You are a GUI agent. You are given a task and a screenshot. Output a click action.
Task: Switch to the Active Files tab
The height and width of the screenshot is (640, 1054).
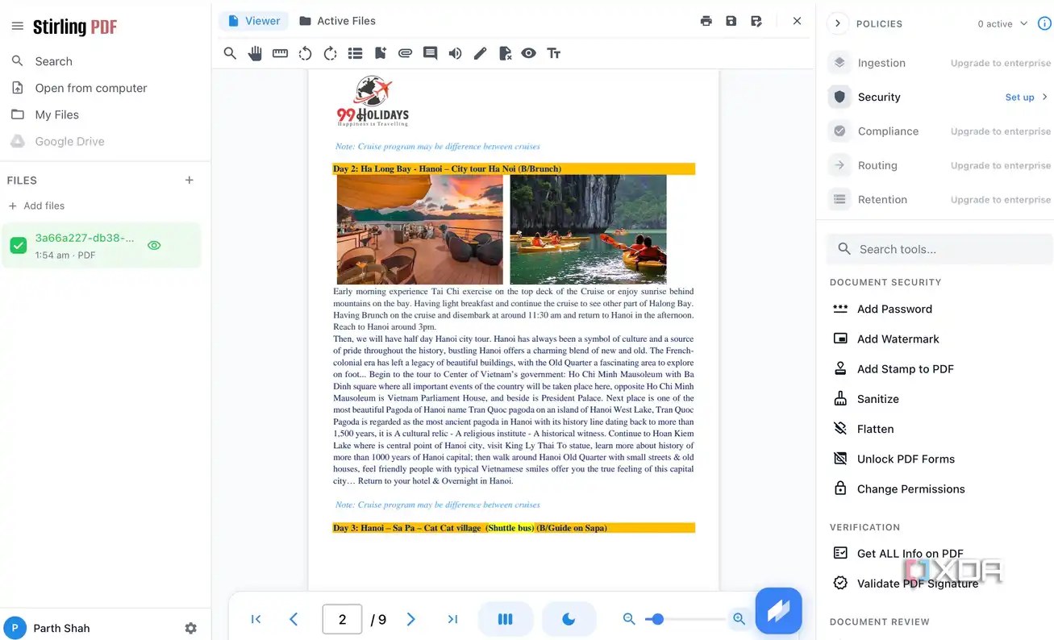pyautogui.click(x=337, y=21)
